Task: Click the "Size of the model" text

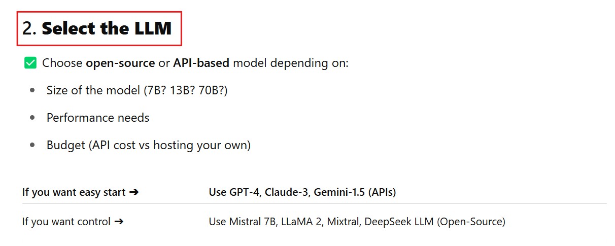Action: [92, 90]
